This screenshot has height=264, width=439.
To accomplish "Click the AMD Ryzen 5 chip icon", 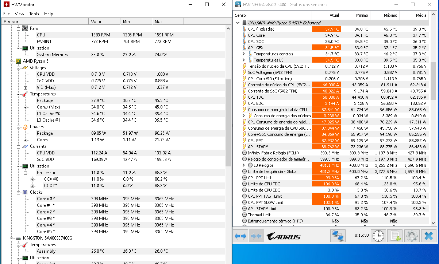I will (x=18, y=61).
